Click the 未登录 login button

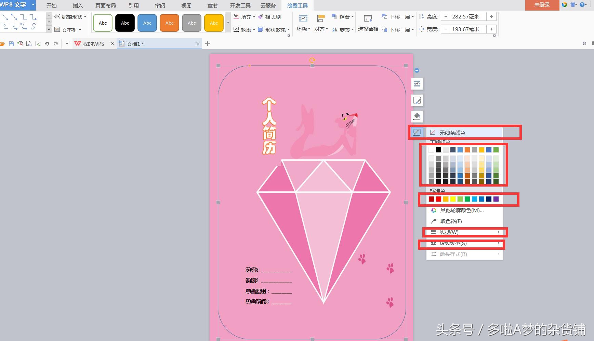(x=542, y=5)
